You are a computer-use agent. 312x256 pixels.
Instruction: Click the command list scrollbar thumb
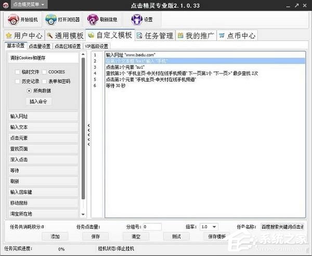coord(83,129)
